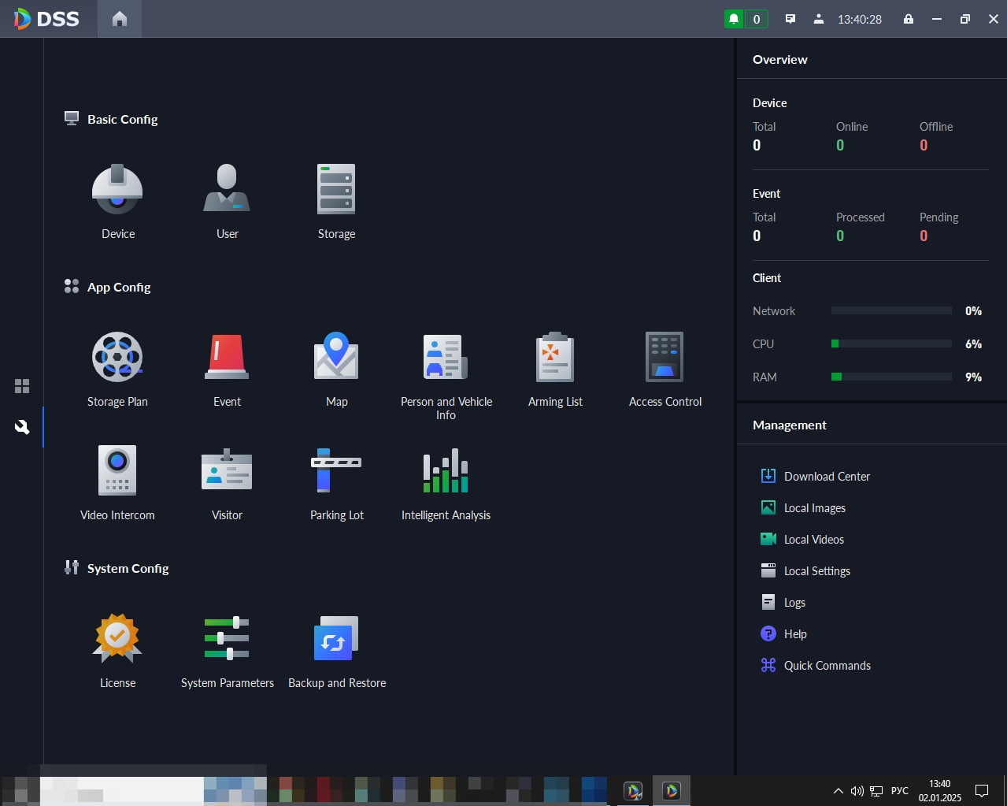Open Local Images

pyautogui.click(x=803, y=507)
